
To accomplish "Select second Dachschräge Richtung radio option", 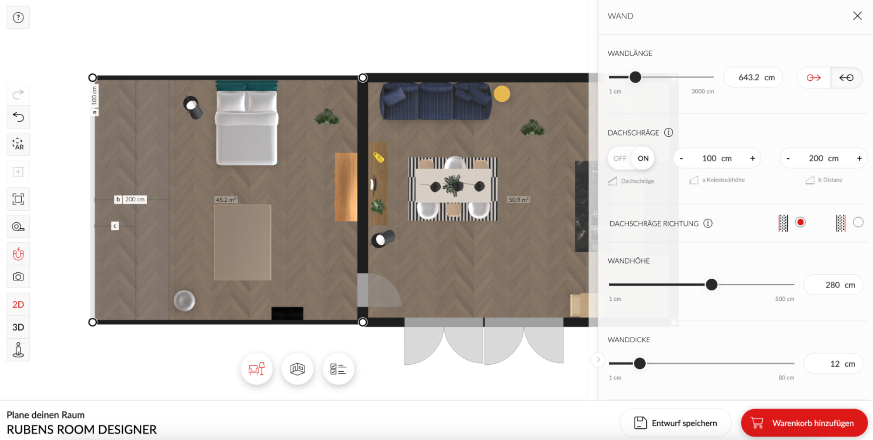I will [858, 222].
